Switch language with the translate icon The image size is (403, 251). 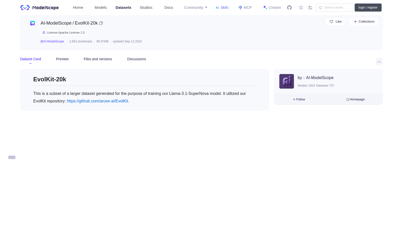pos(310,8)
